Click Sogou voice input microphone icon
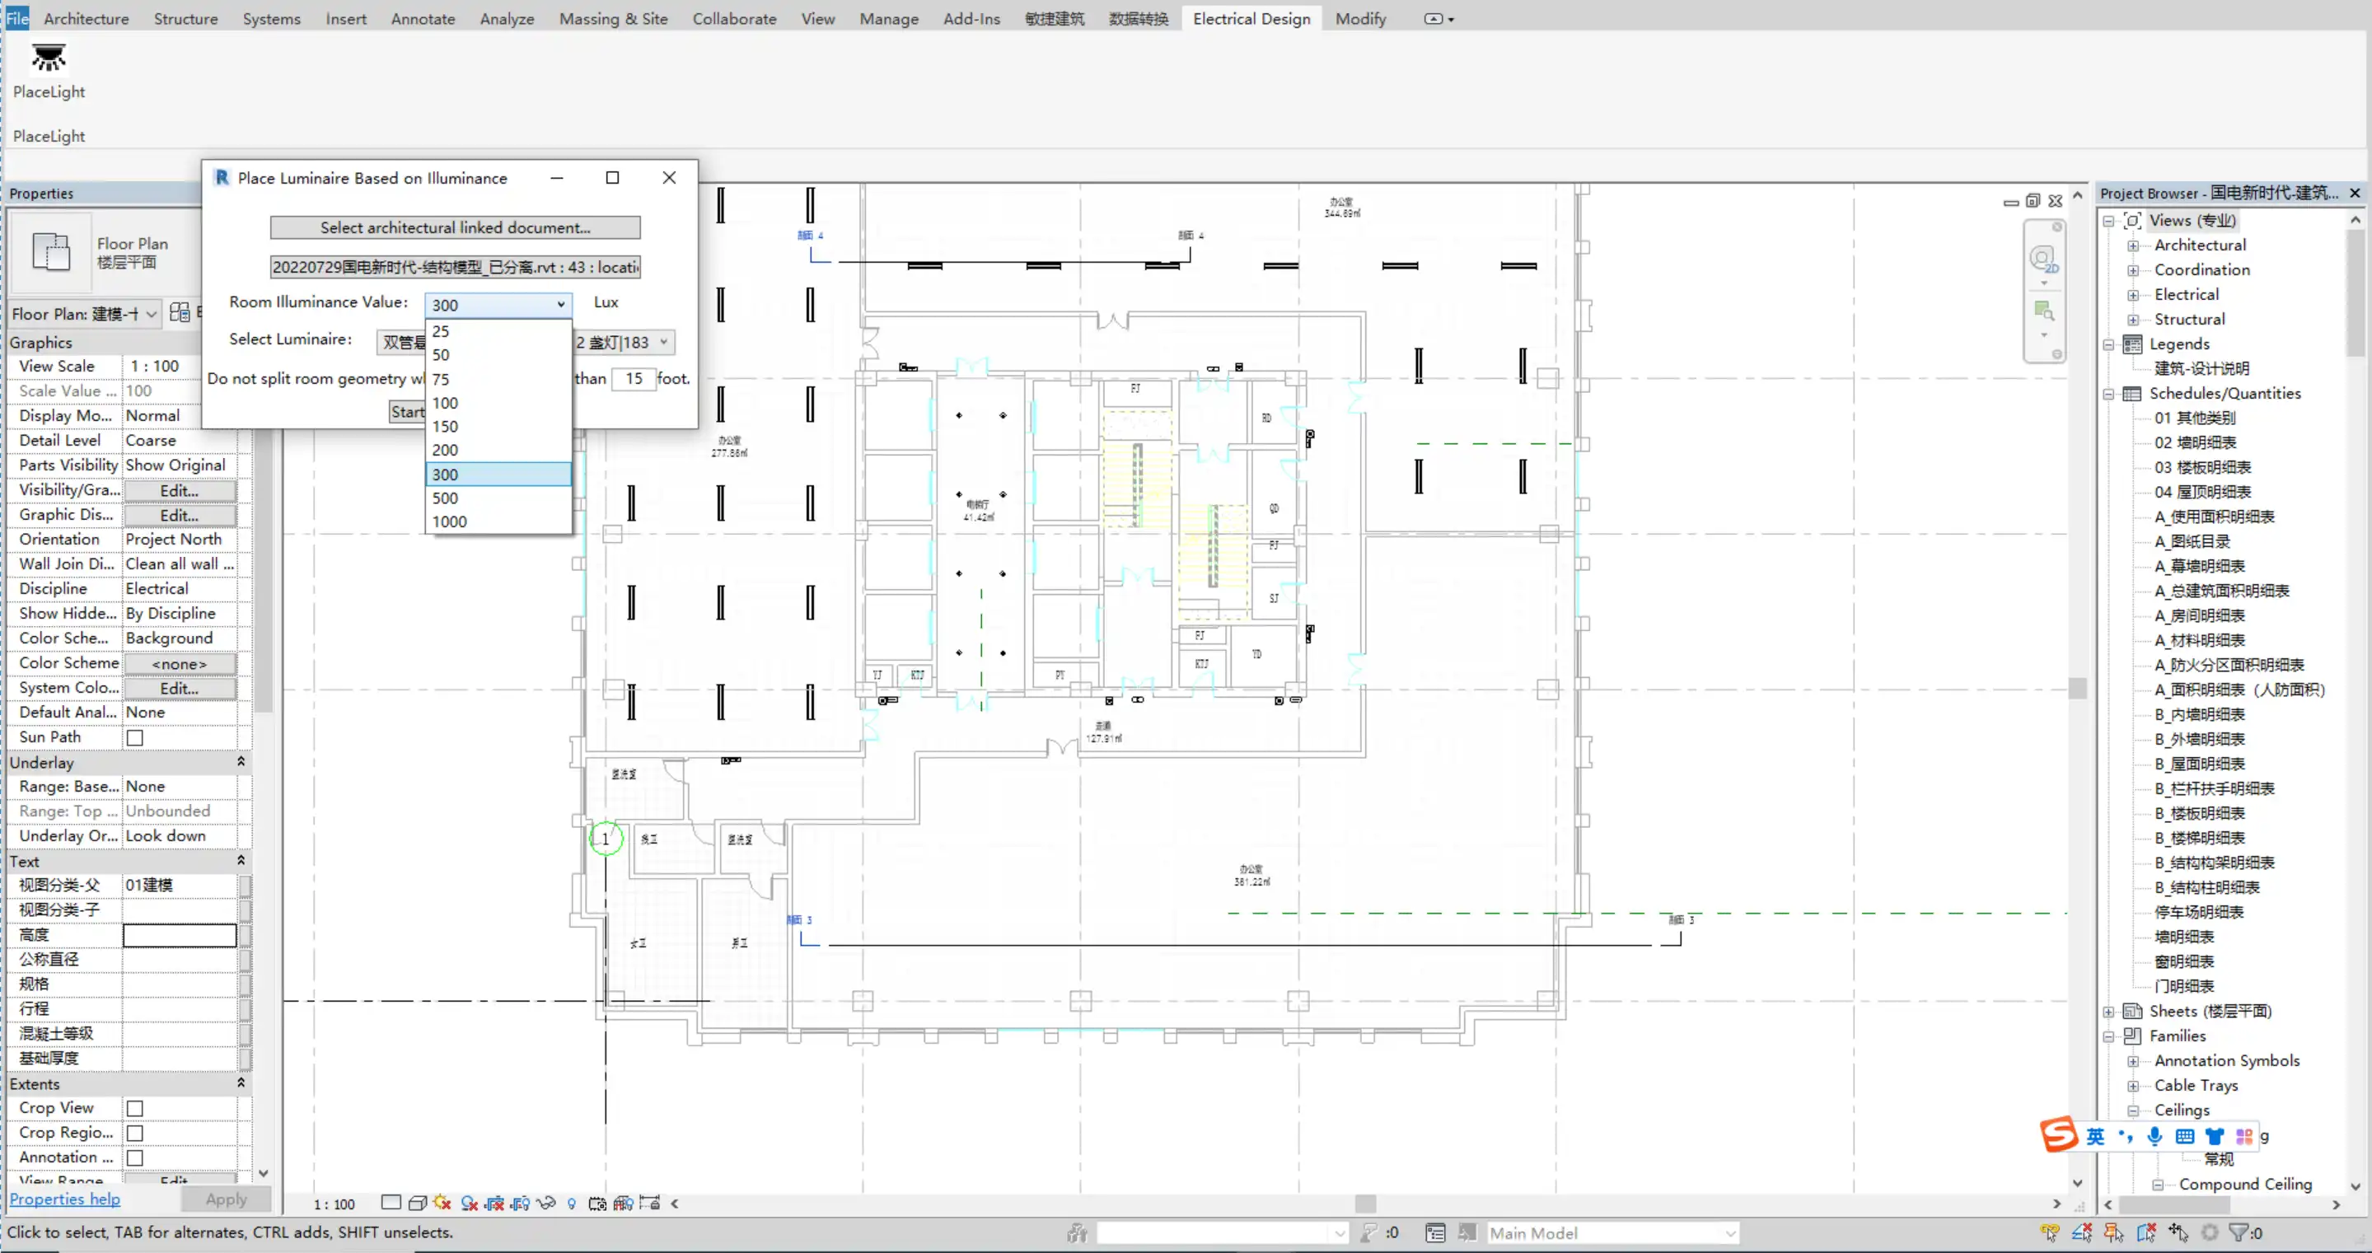Viewport: 2372px width, 1253px height. (x=2154, y=1136)
